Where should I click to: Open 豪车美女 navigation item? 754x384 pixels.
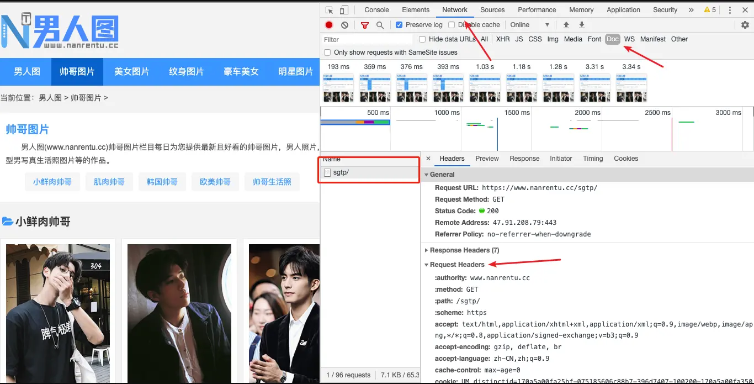(x=241, y=72)
